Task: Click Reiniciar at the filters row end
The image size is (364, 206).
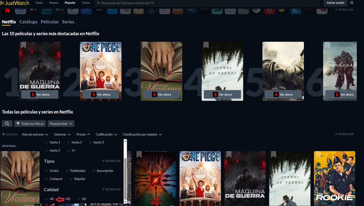Action: click(x=344, y=134)
